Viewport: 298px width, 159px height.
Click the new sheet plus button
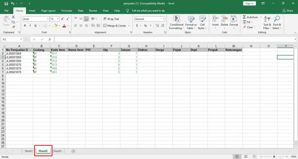tap(73, 151)
